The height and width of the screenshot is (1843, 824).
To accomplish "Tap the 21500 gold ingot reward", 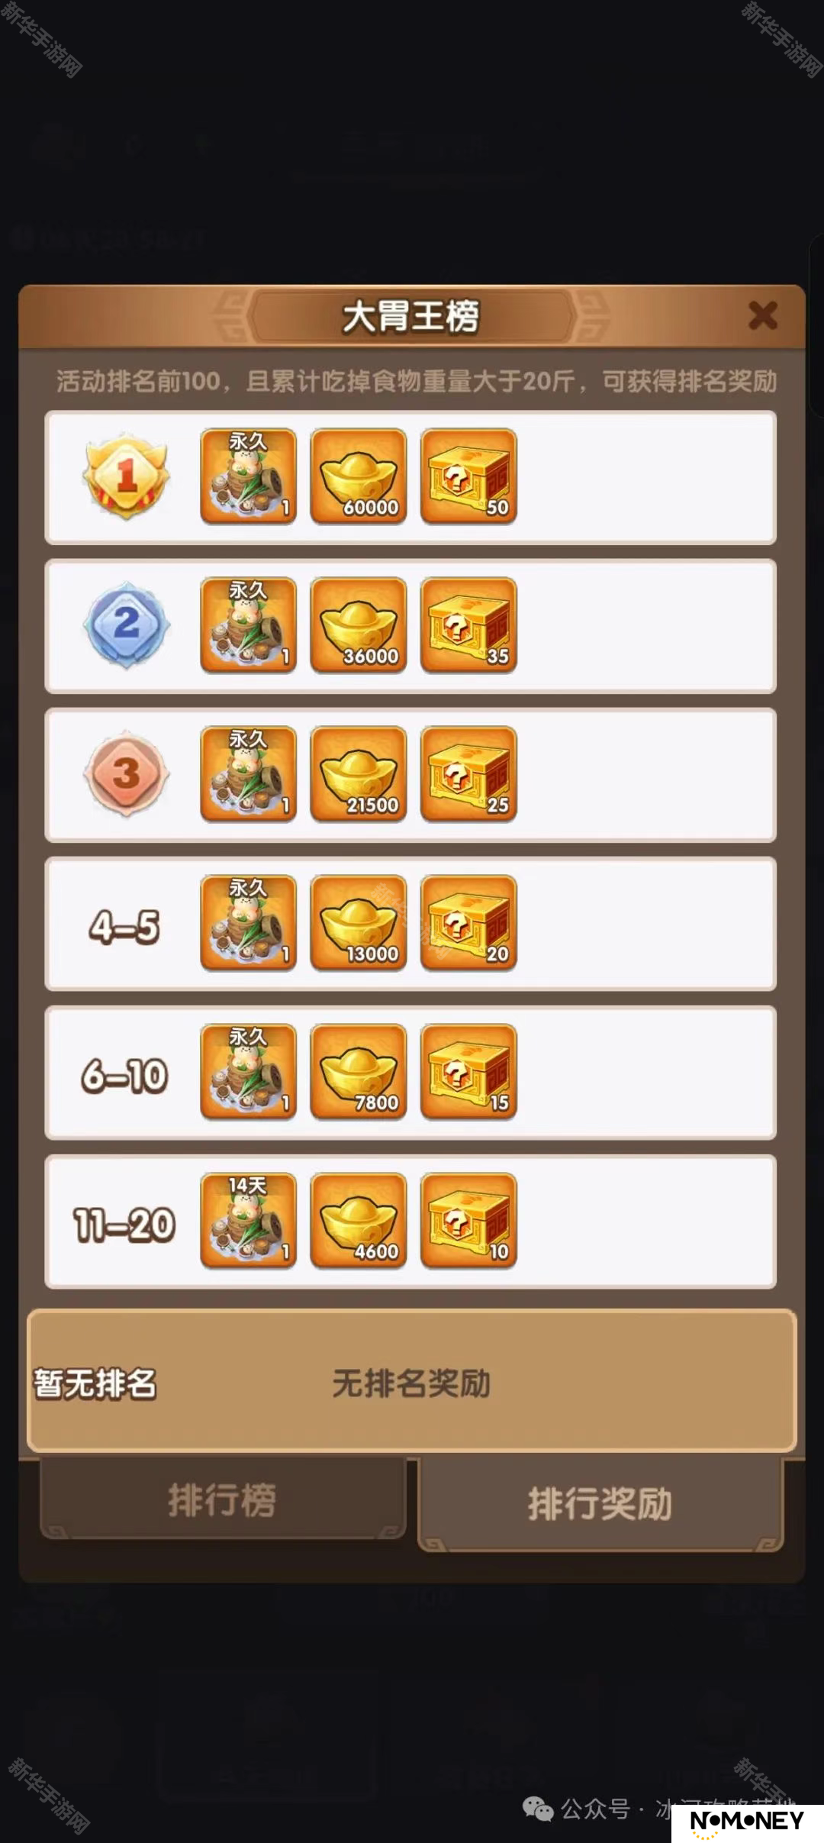I will coord(359,774).
